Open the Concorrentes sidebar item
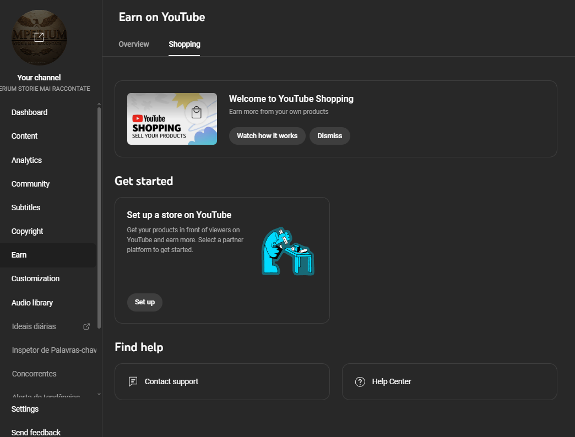The width and height of the screenshot is (575, 437). (34, 374)
